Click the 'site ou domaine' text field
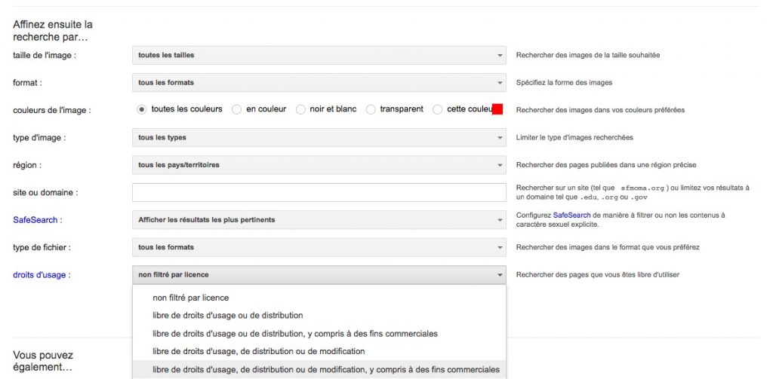This screenshot has height=379, width=773. coord(319,192)
